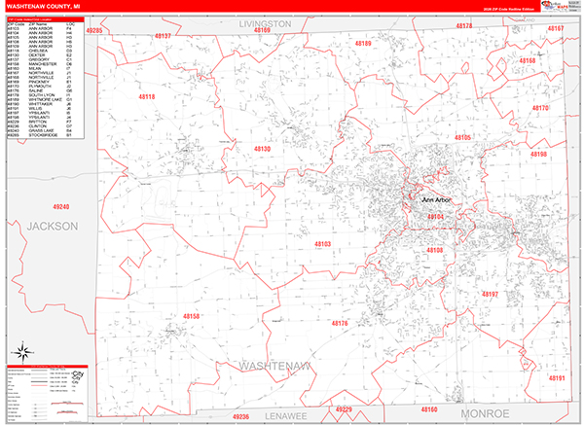Viewport: 584px width, 425px height.
Task: Click the ZIP label 48105
Action: [x=462, y=138]
